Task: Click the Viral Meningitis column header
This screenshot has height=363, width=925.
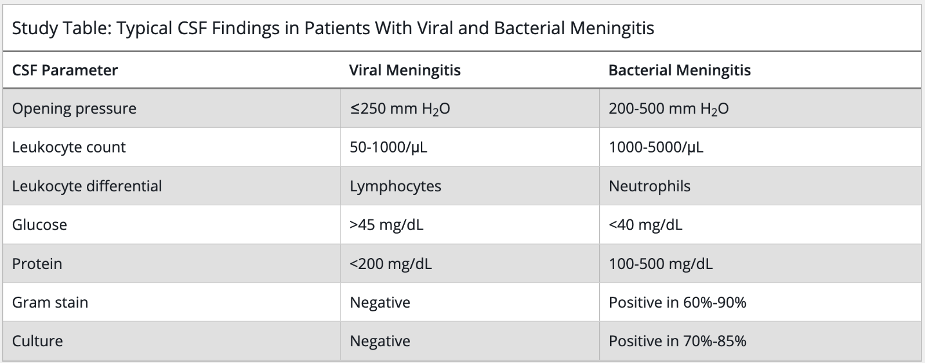Action: coord(405,70)
